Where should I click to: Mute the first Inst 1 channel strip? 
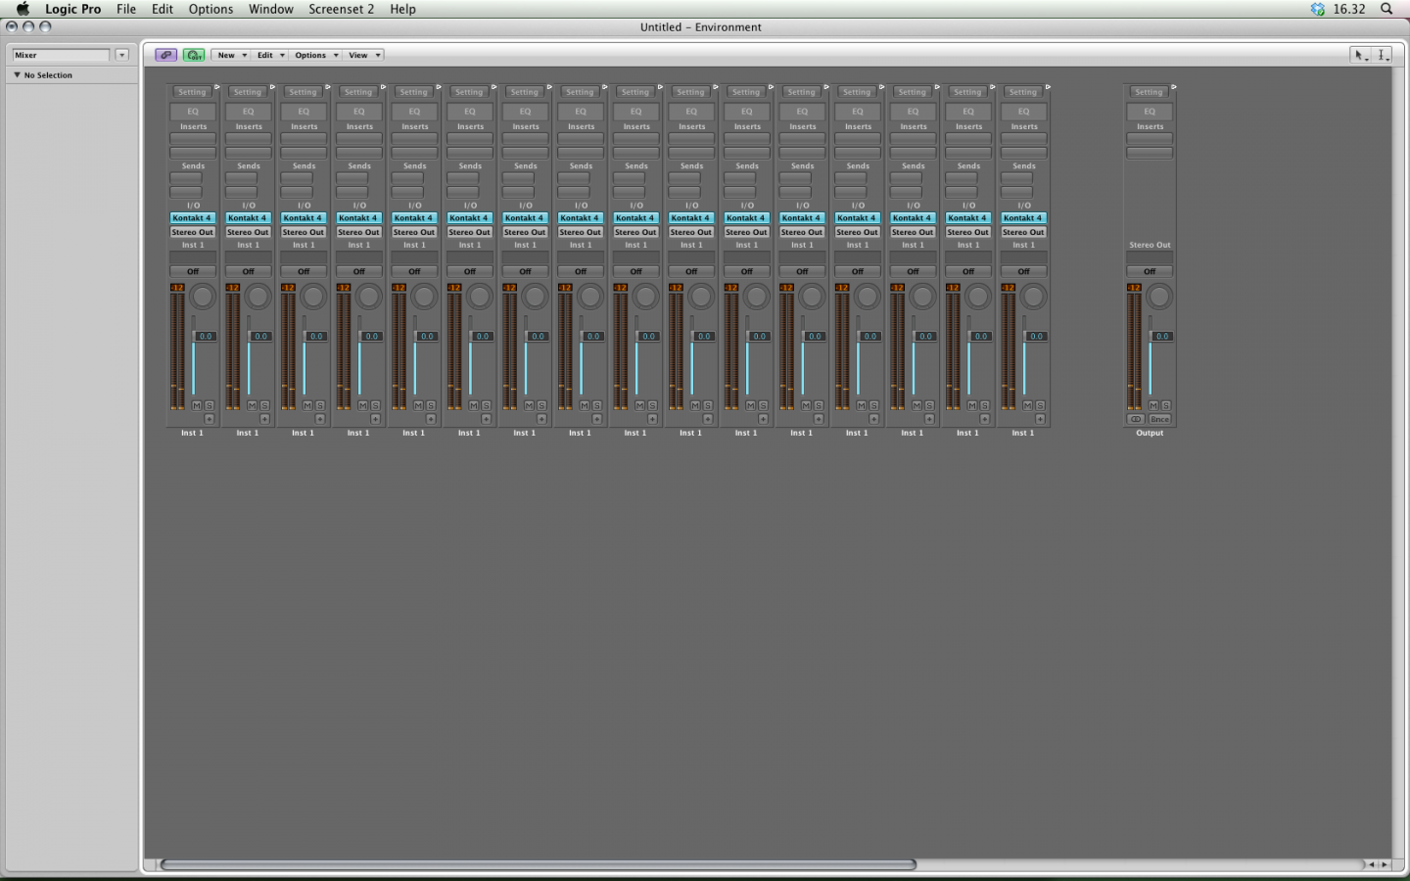196,405
